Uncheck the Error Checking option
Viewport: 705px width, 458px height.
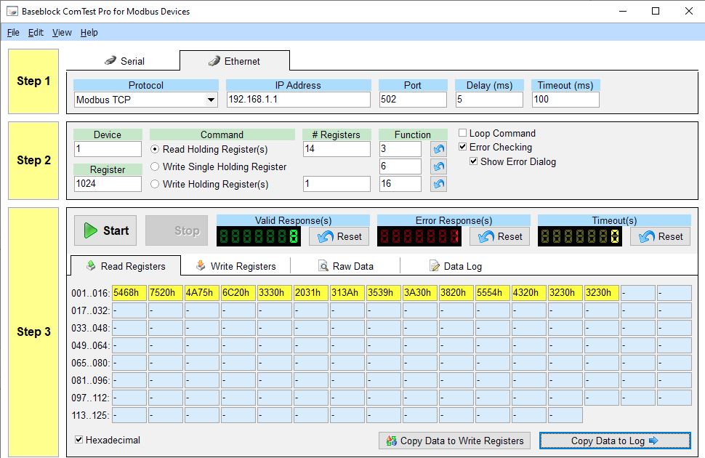coord(463,148)
